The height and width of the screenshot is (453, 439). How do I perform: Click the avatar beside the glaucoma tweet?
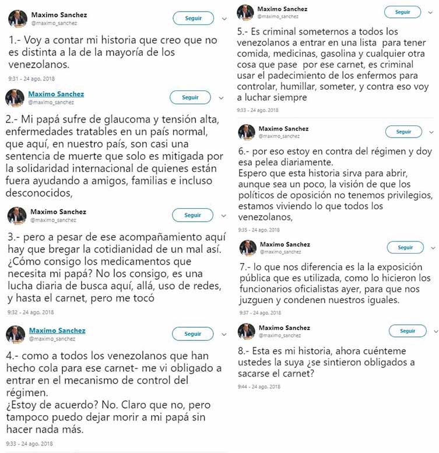(15, 98)
